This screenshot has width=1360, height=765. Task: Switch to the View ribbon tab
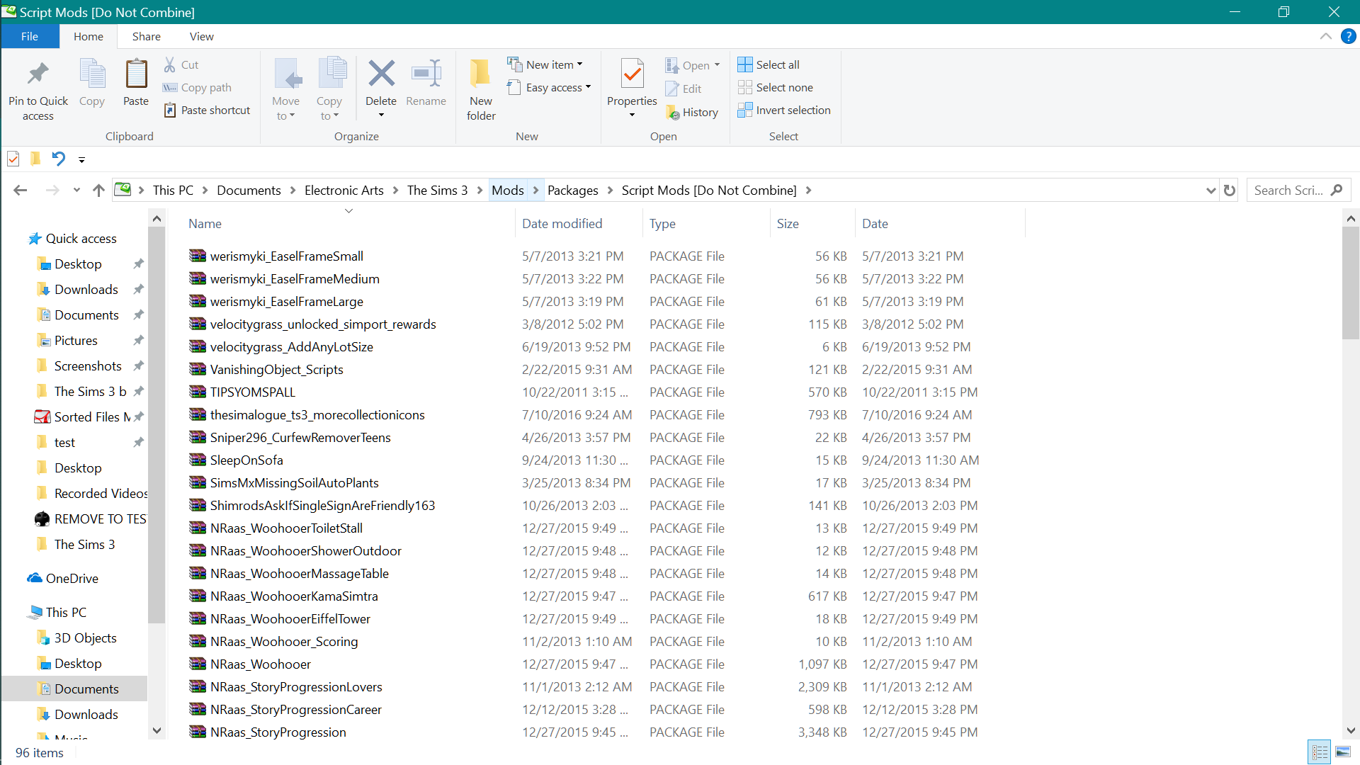pos(202,36)
